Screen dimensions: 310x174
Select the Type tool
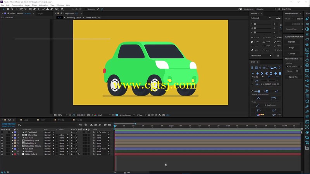tap(38, 9)
